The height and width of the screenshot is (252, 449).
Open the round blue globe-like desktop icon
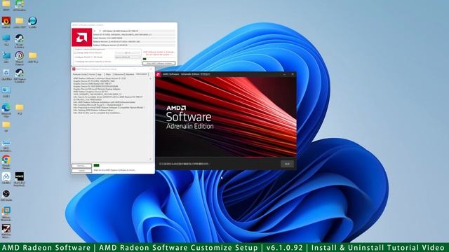32,21
